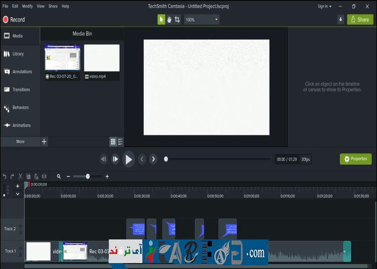Switch Media Bin to list view
377x269 pixels.
[121, 141]
